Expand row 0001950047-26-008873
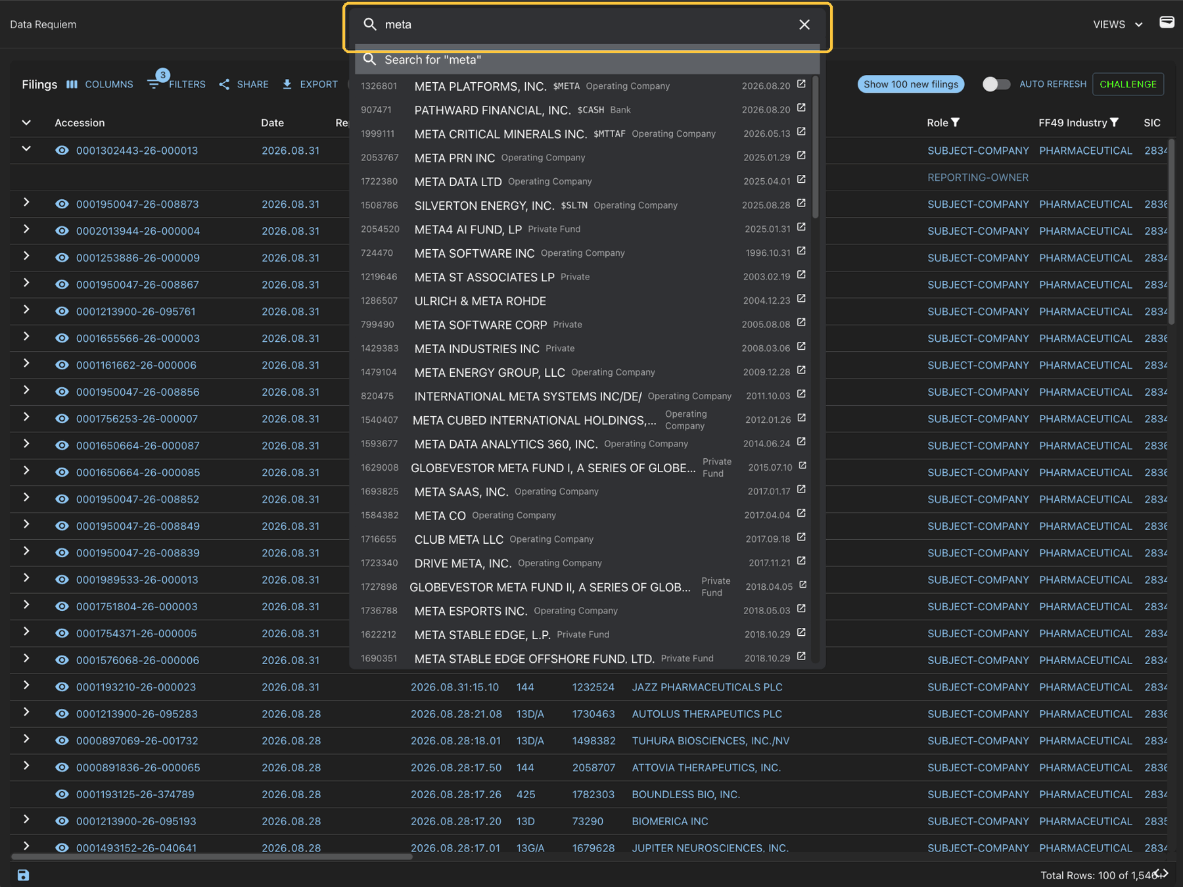This screenshot has width=1183, height=887. [26, 203]
